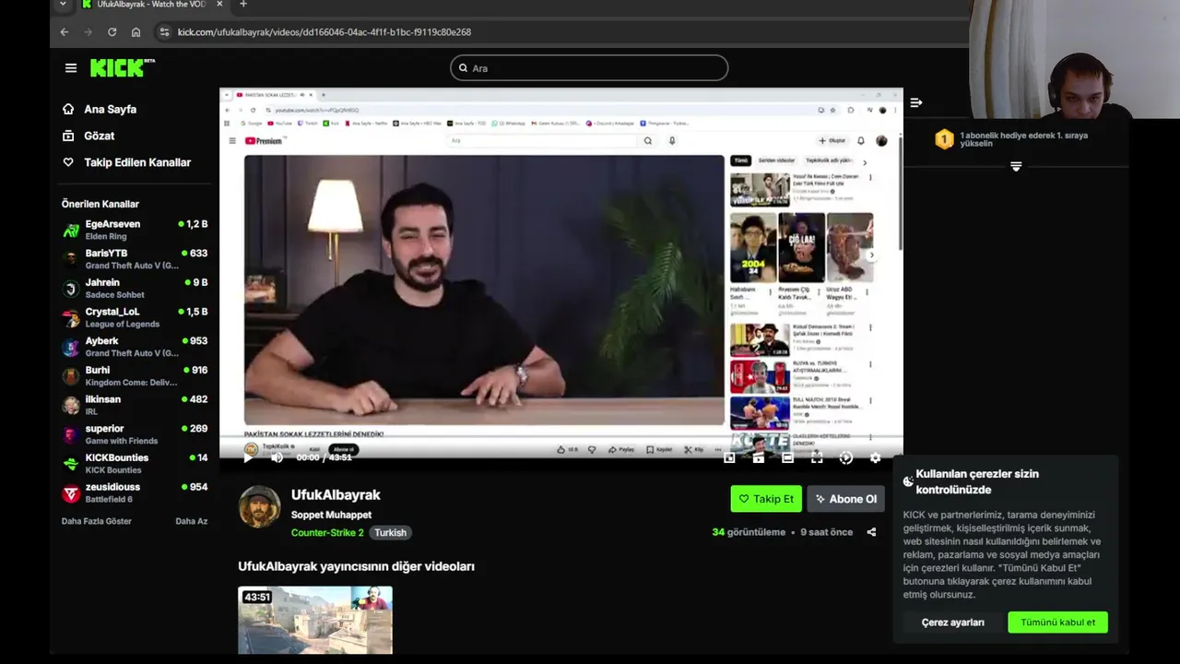Open the Kick hamburger menu
This screenshot has width=1180, height=664.
(71, 68)
